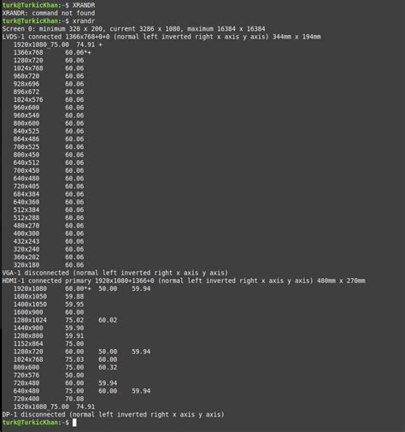This screenshot has height=432, width=405.
Task: Click the '1920x1080' mode with 60.00*+
Action: click(x=30, y=288)
